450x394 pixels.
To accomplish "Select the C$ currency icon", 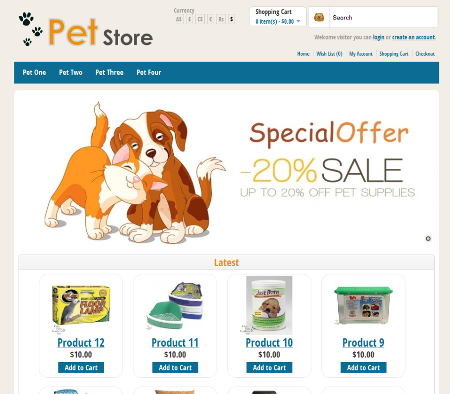I will (x=200, y=19).
